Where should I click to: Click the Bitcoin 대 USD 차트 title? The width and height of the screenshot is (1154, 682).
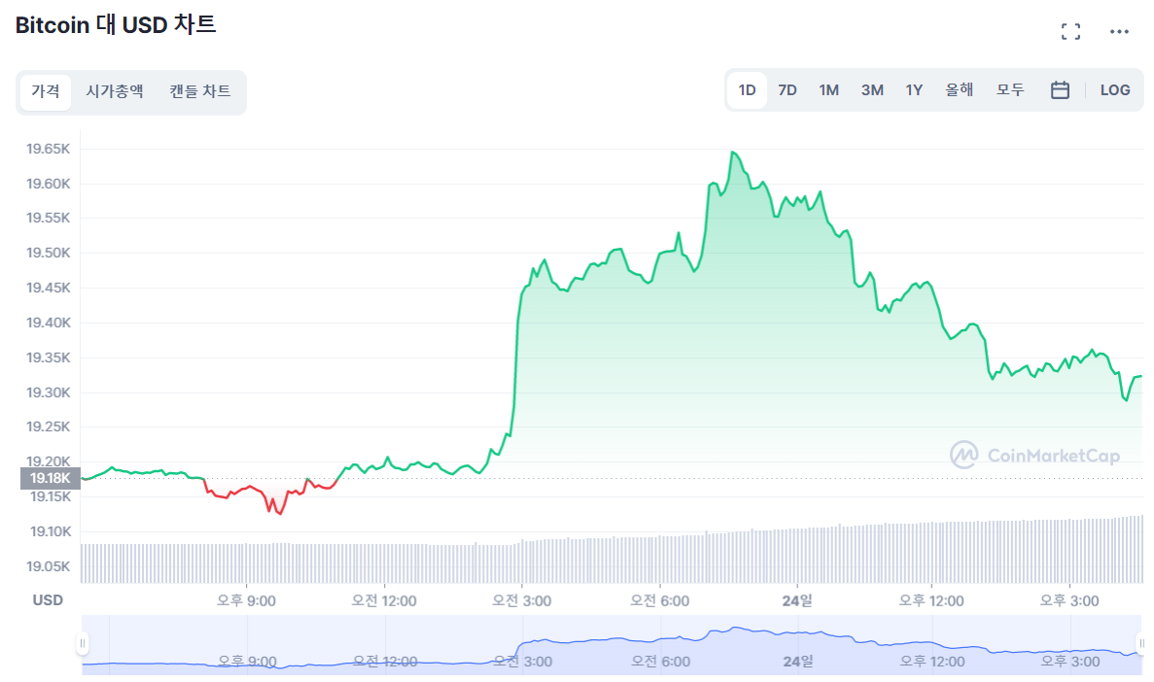116,24
